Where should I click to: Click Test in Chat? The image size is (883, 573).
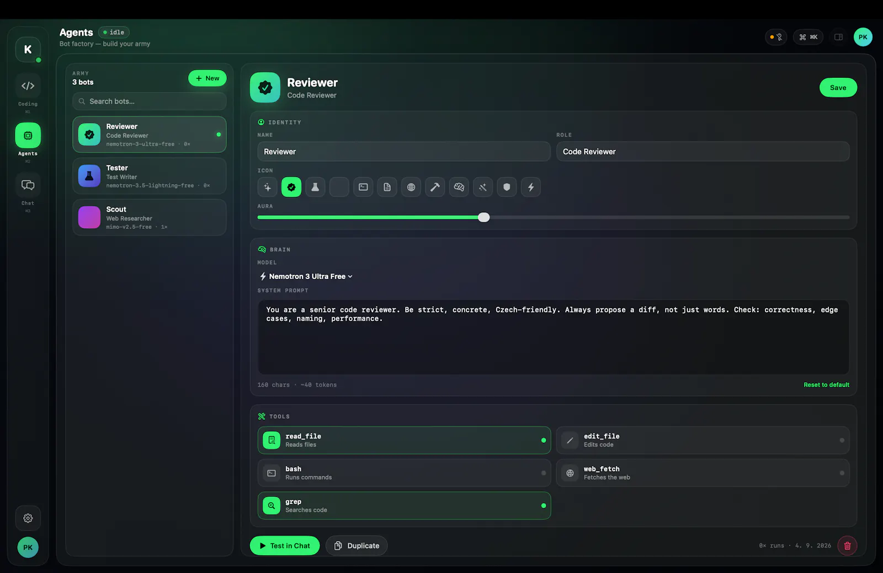pyautogui.click(x=285, y=545)
